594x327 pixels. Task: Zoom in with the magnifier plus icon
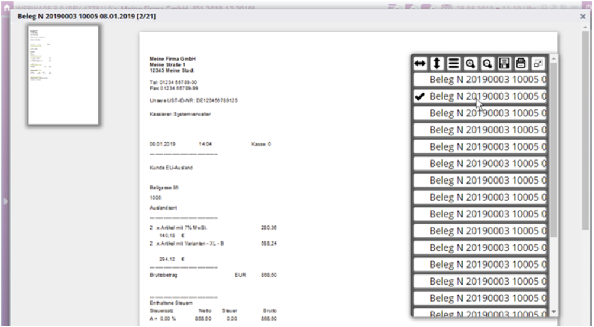coord(470,63)
